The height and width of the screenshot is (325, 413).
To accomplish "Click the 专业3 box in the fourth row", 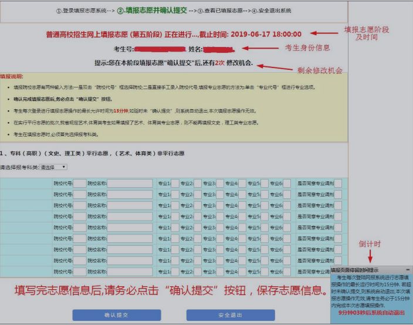I will [x=220, y=216].
